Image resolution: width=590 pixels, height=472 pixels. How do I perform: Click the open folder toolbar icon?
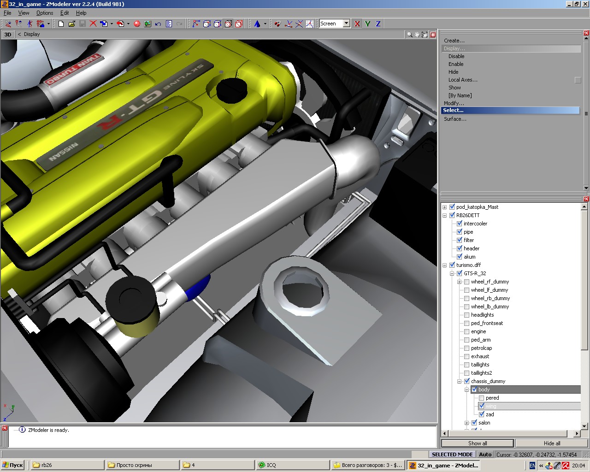71,24
